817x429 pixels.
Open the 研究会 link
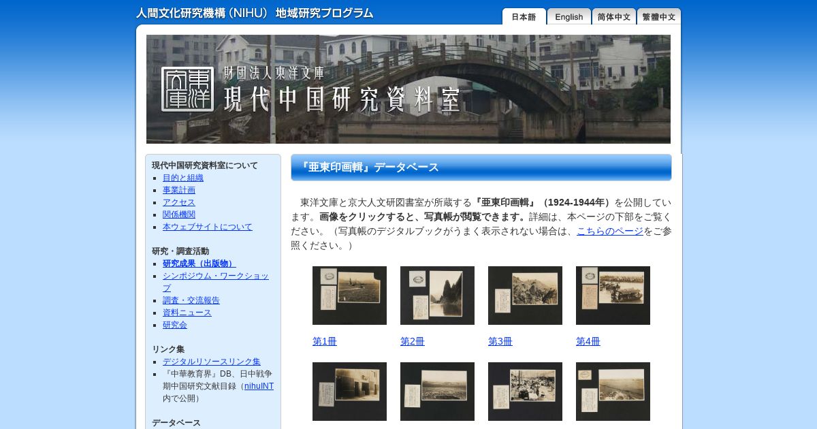[x=175, y=325]
